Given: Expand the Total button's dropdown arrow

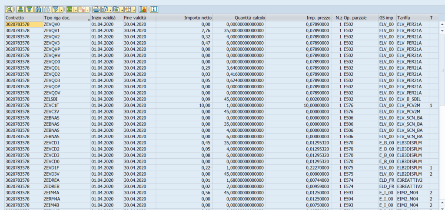Looking at the screenshot, I should [75, 10].
